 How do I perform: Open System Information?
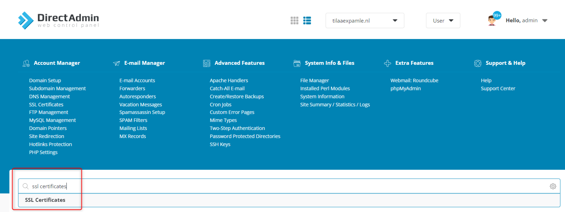pos(322,96)
